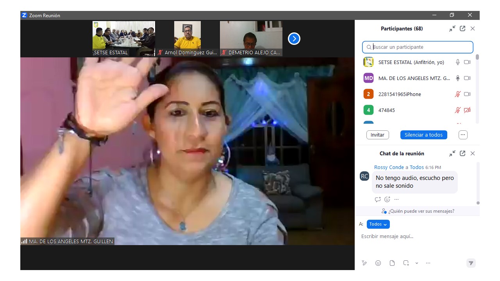
Task: Click the Buscar un participante search field
Action: pyautogui.click(x=418, y=47)
